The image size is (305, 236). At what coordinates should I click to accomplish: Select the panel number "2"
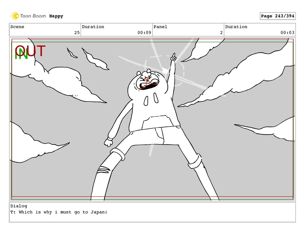[221, 33]
